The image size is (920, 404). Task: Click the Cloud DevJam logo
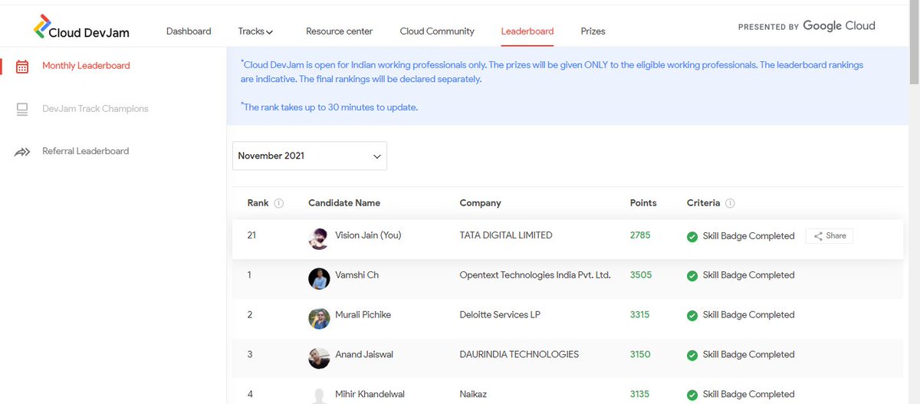pos(81,28)
